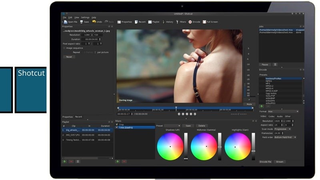Show the Playlist panel from toolbar
320x180 pixels.
pyautogui.click(x=154, y=22)
